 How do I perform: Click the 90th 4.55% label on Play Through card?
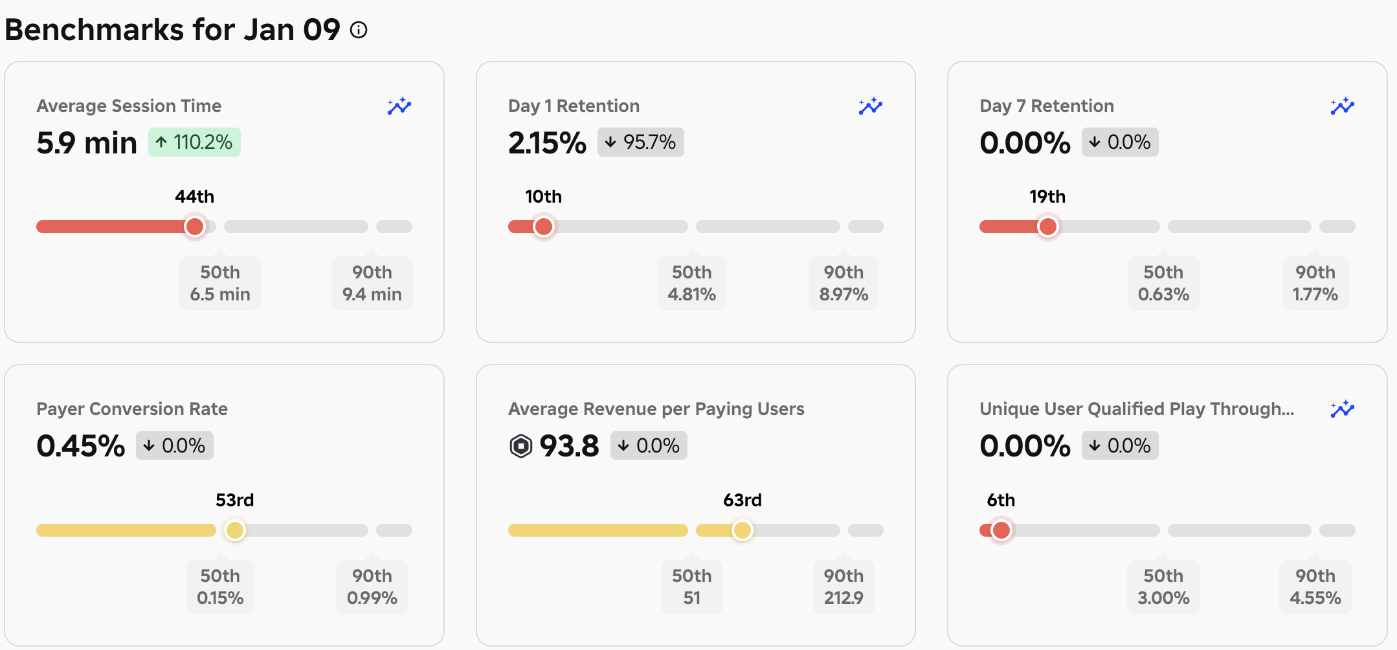(x=1315, y=587)
